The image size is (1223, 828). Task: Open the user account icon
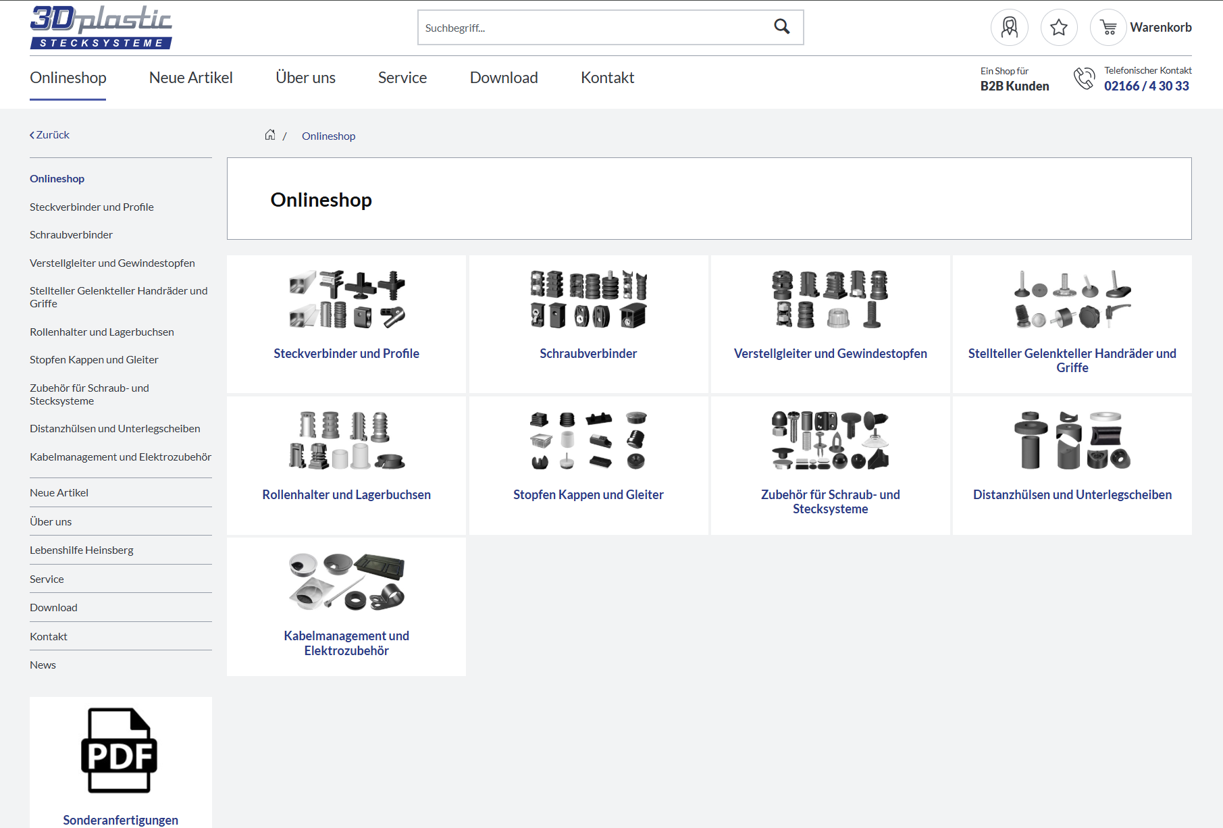point(1009,28)
